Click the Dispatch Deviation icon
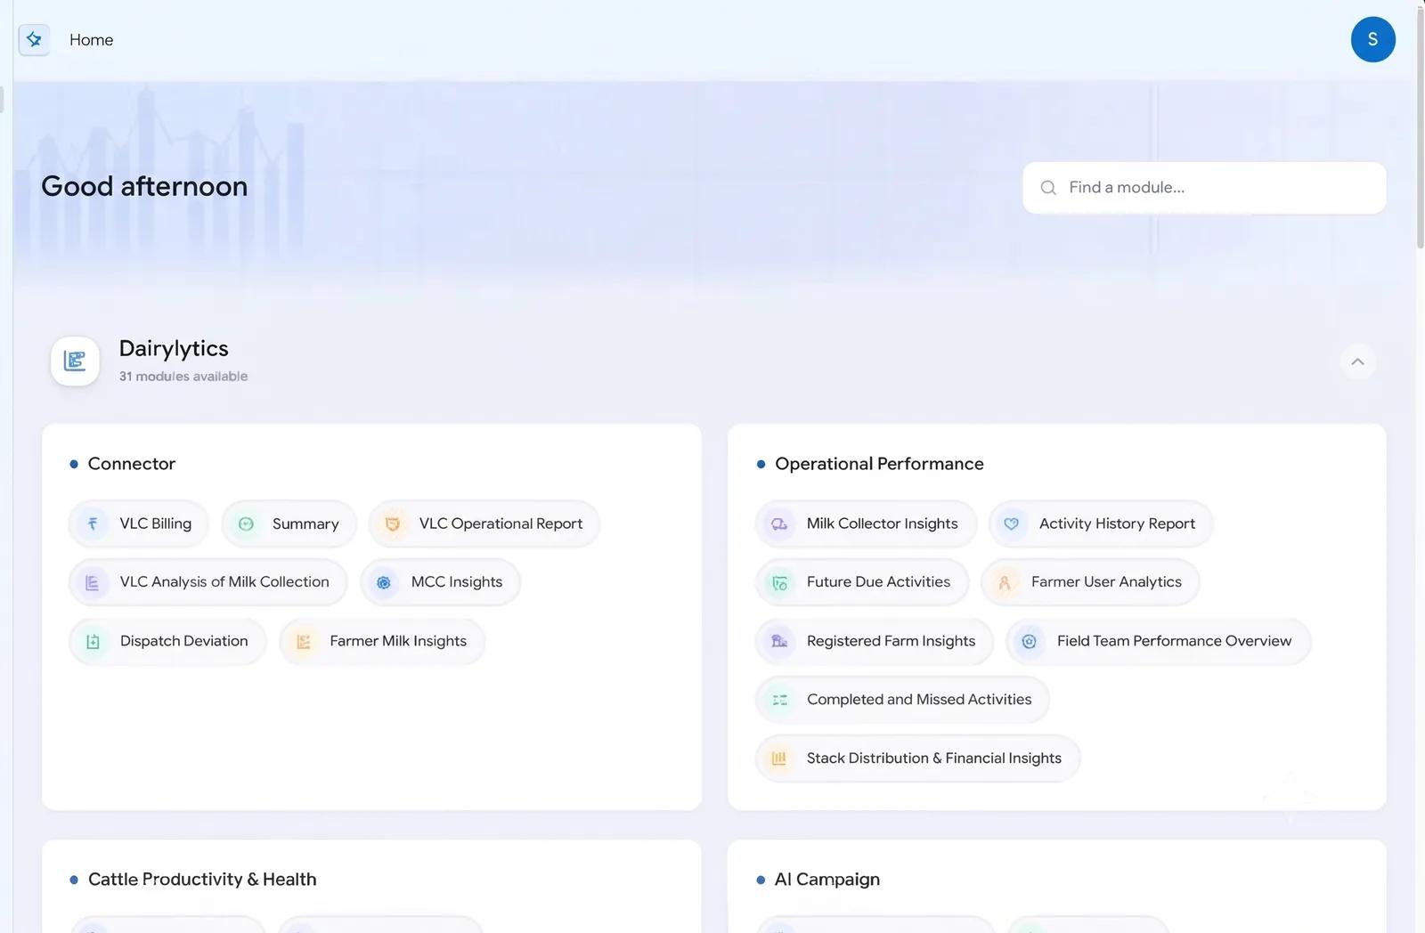The height and width of the screenshot is (933, 1425). [x=93, y=641]
